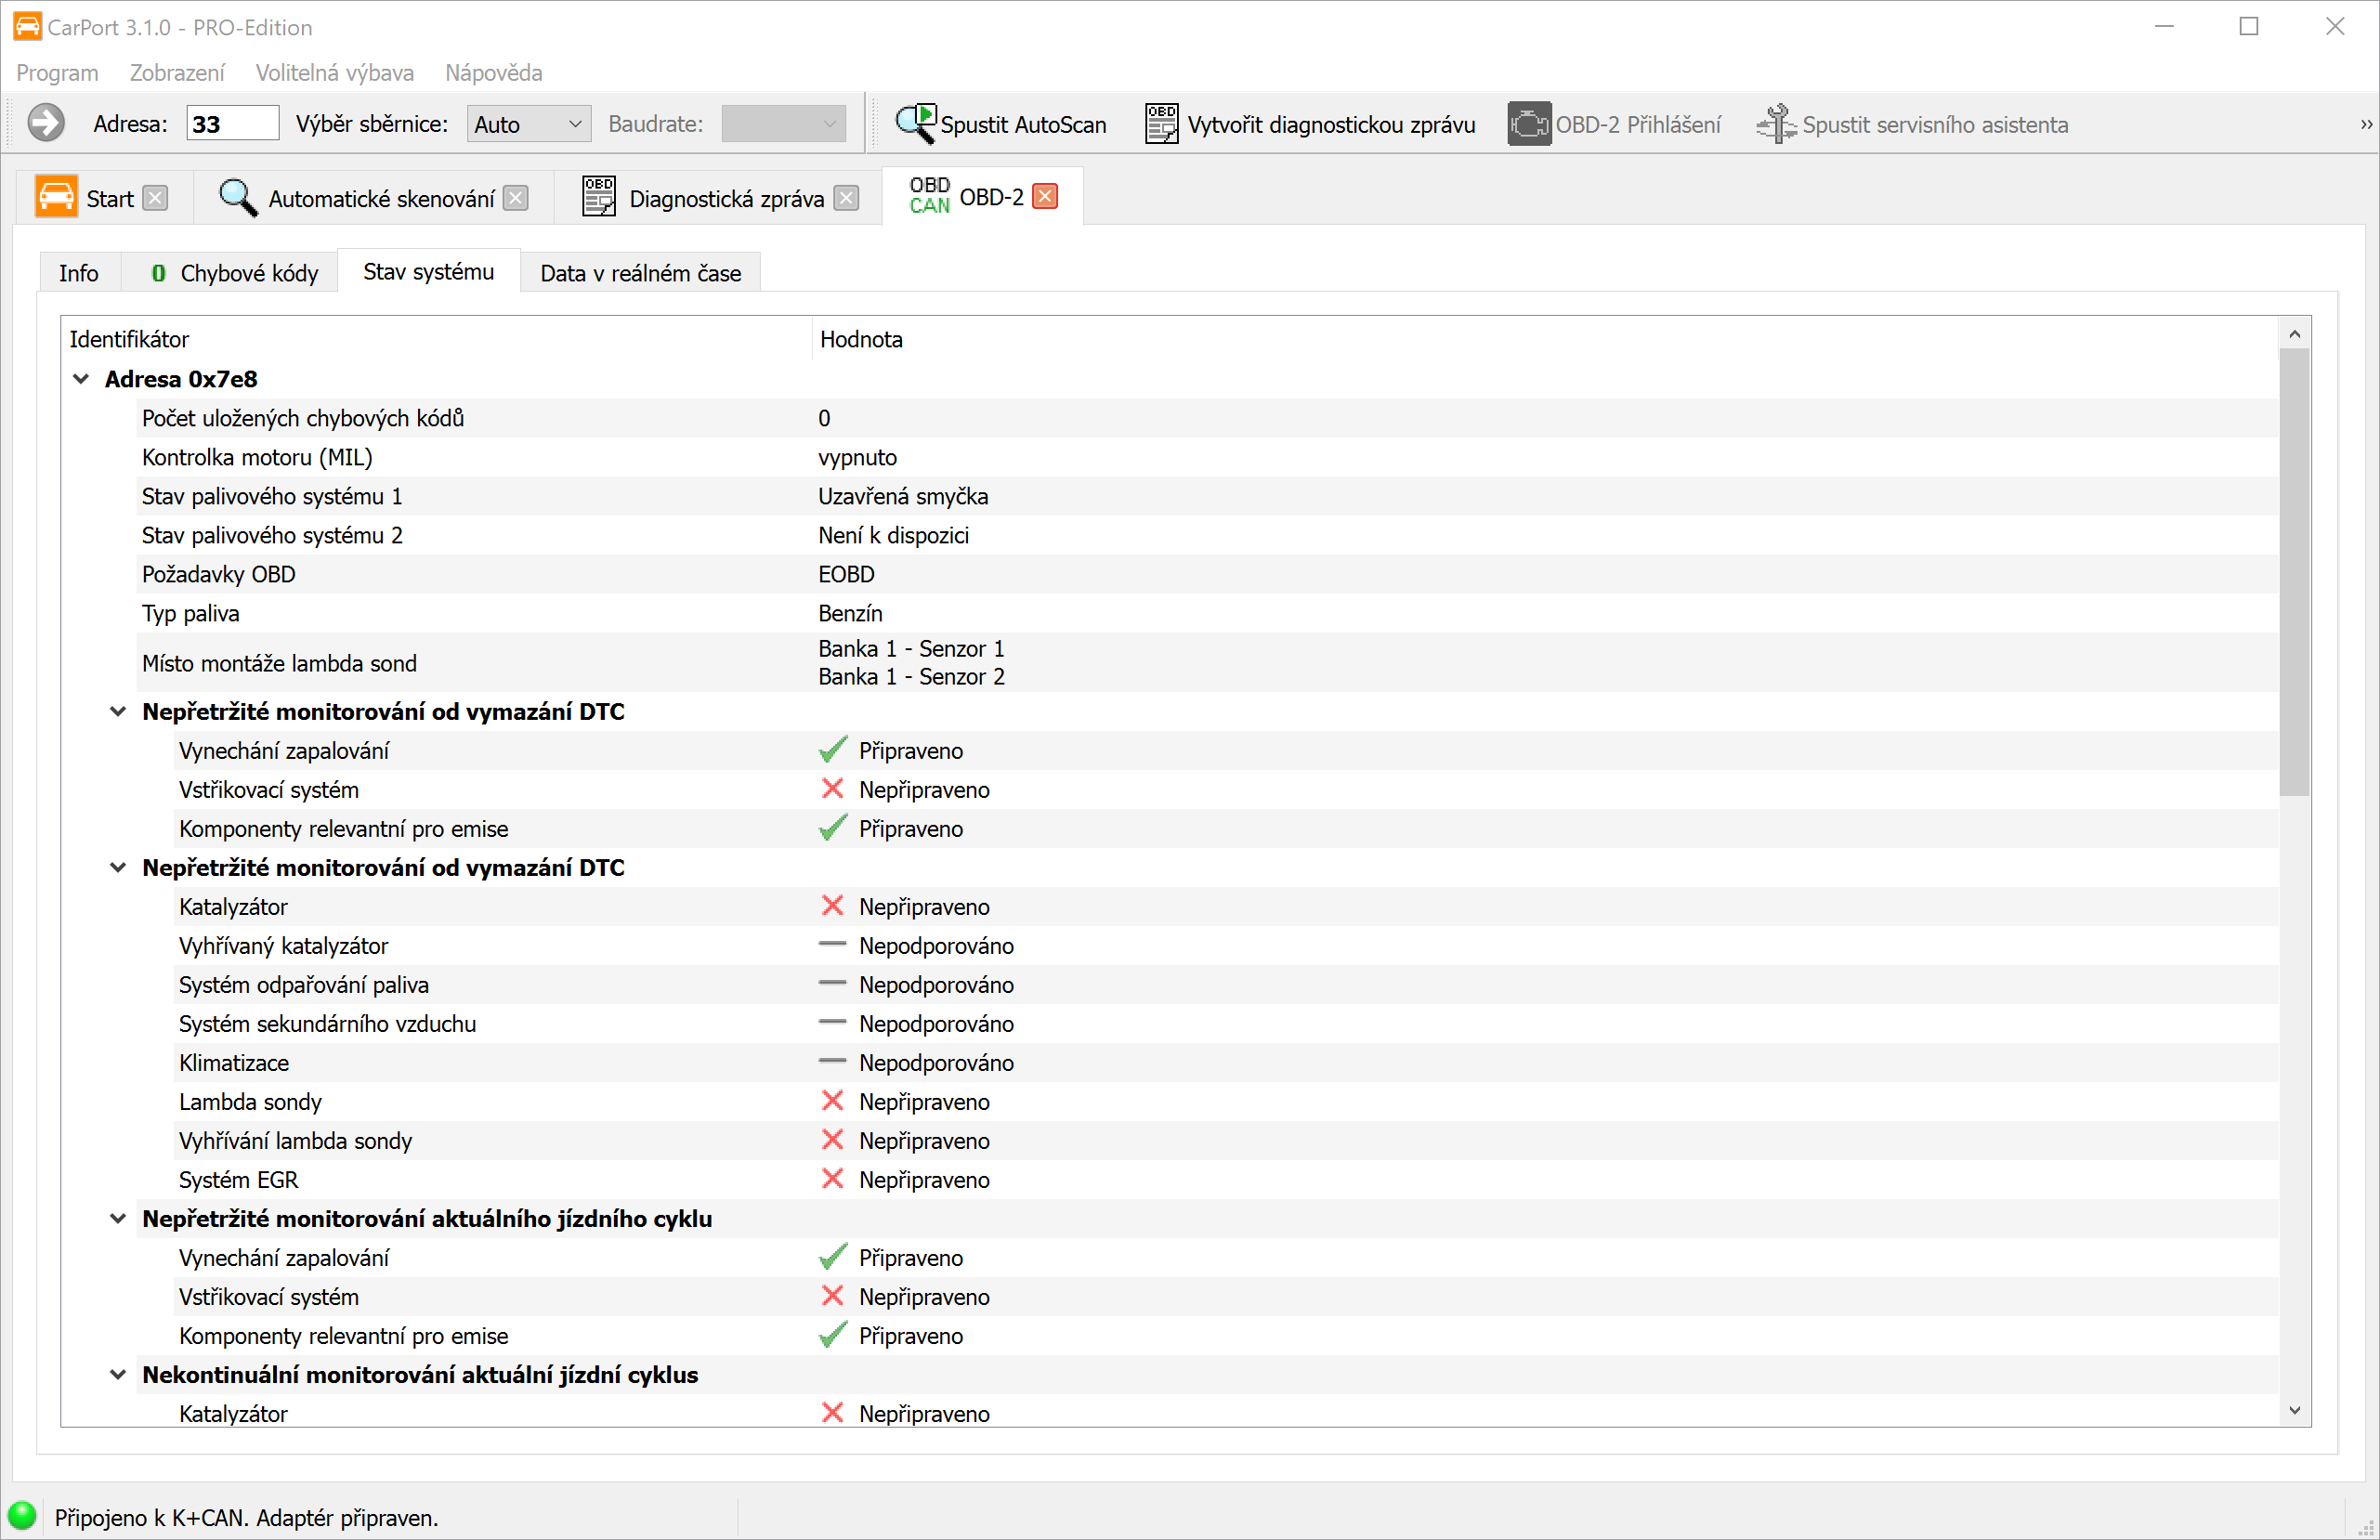The width and height of the screenshot is (2380, 1540).
Task: Close the OBD-2 tab with red X
Action: (1045, 196)
